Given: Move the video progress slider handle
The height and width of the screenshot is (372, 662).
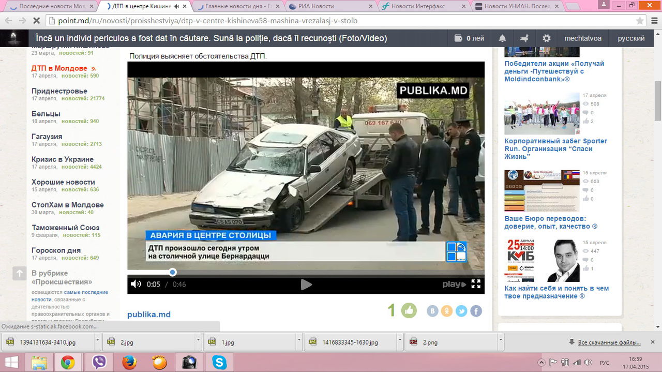Looking at the screenshot, I should pos(172,272).
